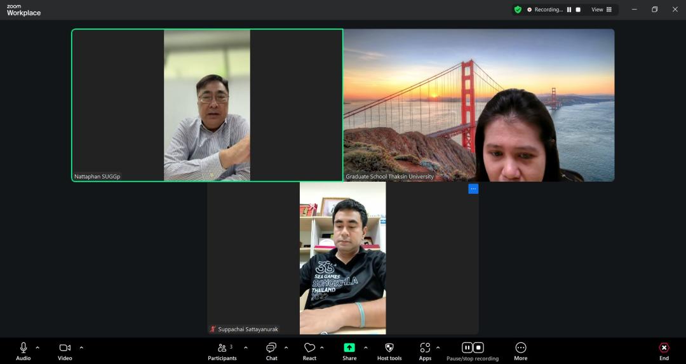The width and height of the screenshot is (686, 364).
Task: Pause recording in the top indicator
Action: pyautogui.click(x=569, y=10)
